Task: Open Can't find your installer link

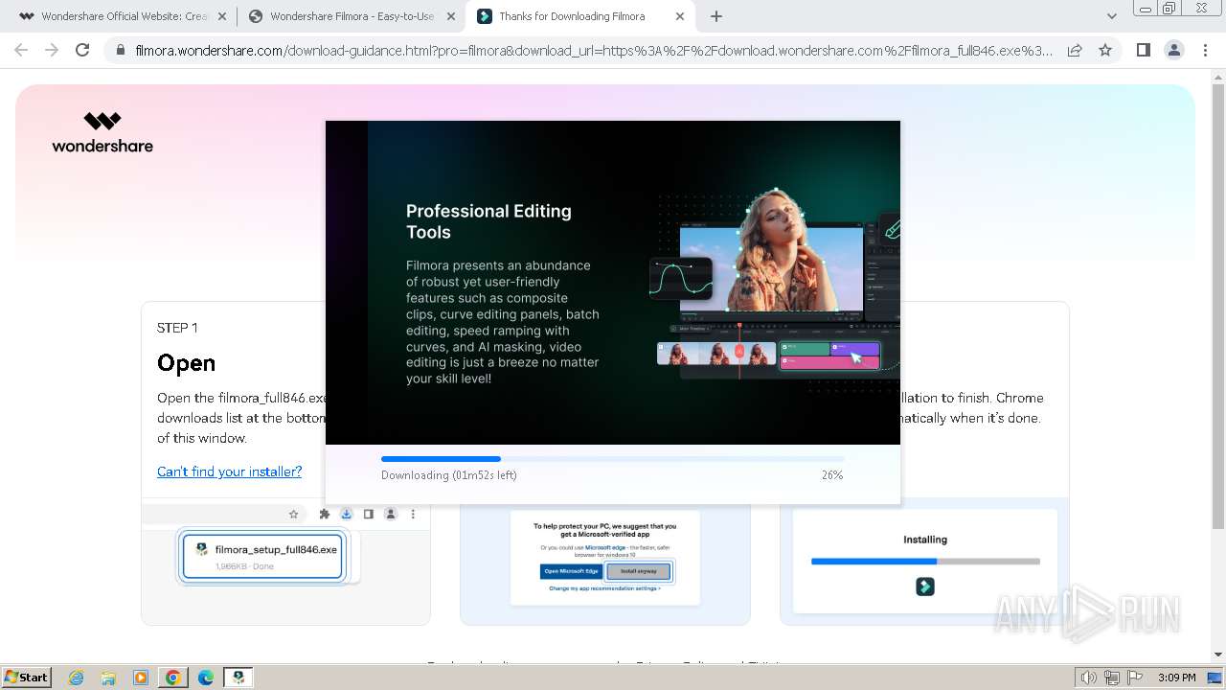Action: [x=229, y=471]
